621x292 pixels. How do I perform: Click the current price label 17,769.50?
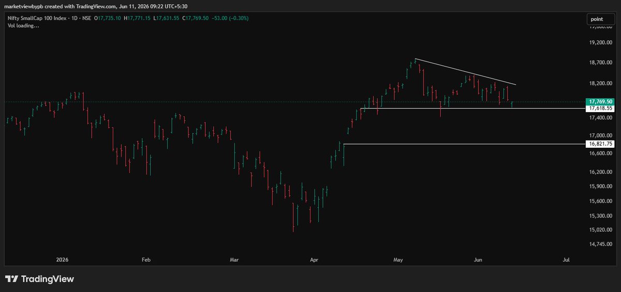(x=600, y=102)
